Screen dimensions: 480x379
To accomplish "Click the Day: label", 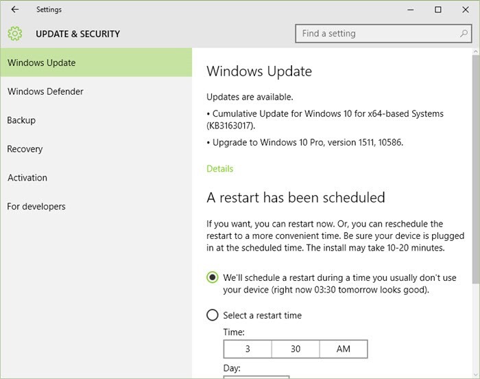I will (x=232, y=368).
